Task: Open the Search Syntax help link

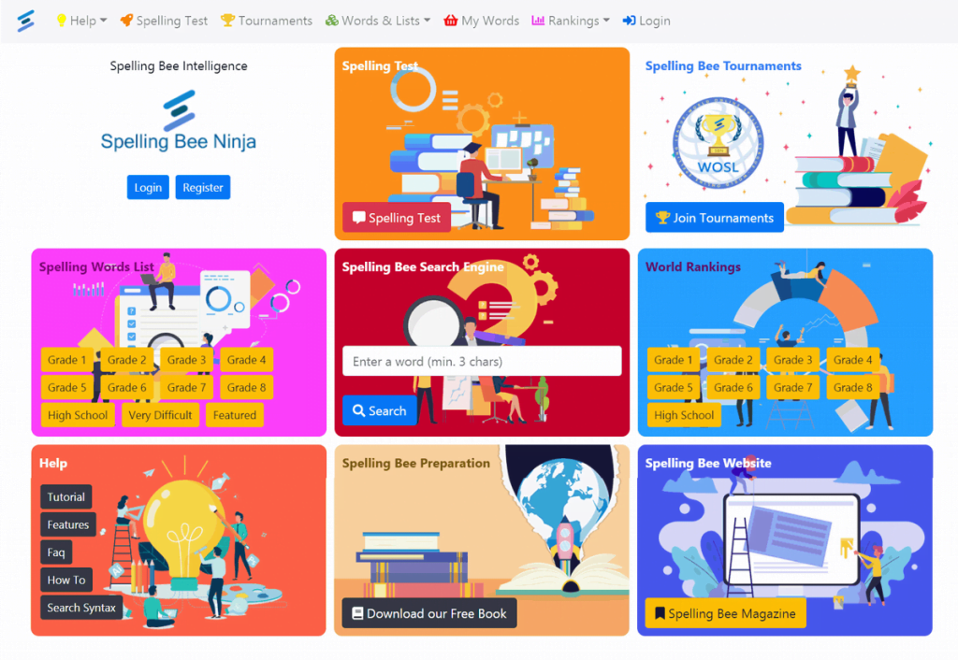Action: coord(81,608)
